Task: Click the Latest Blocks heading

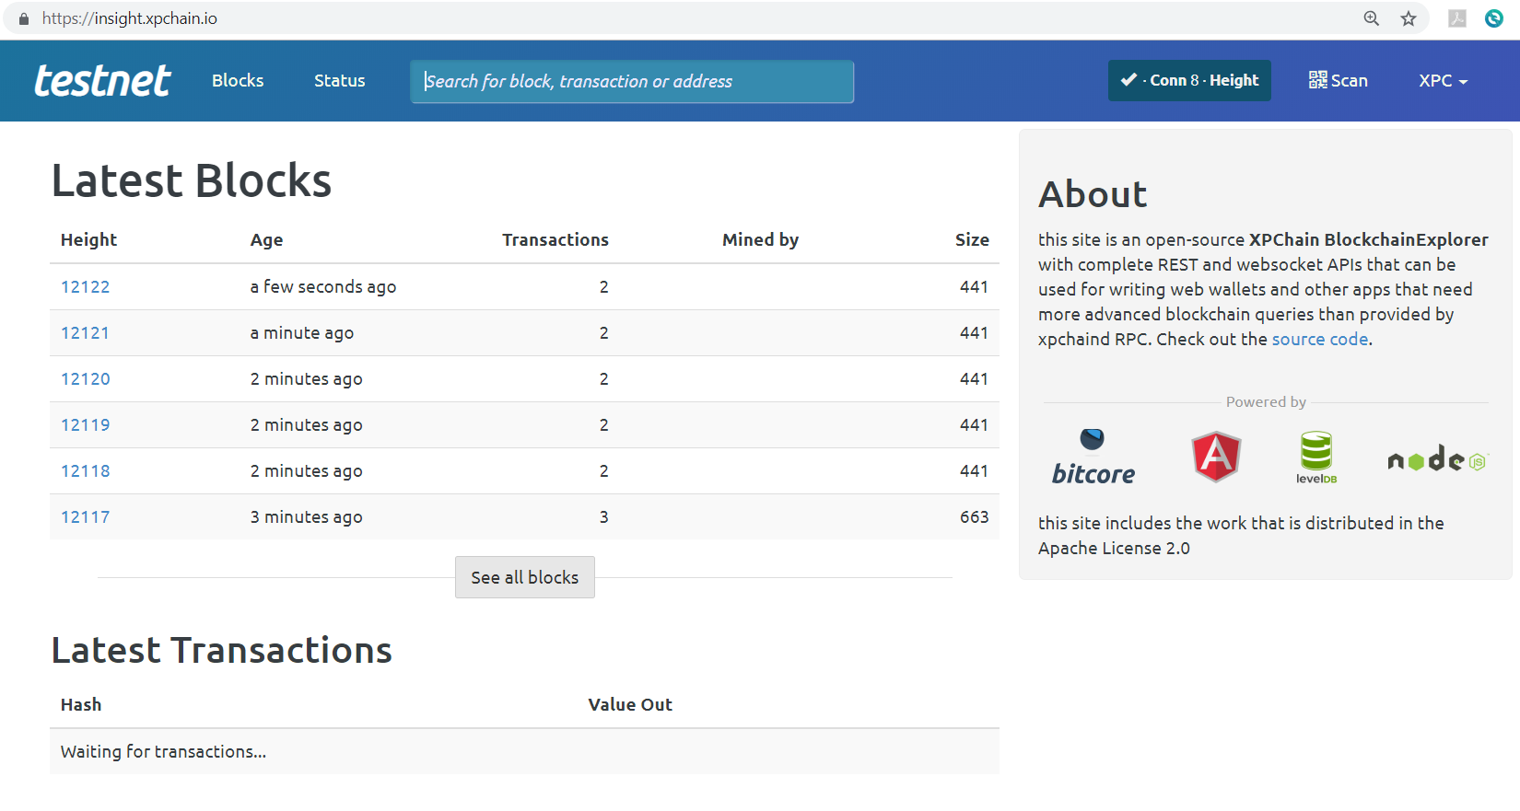Action: [192, 180]
